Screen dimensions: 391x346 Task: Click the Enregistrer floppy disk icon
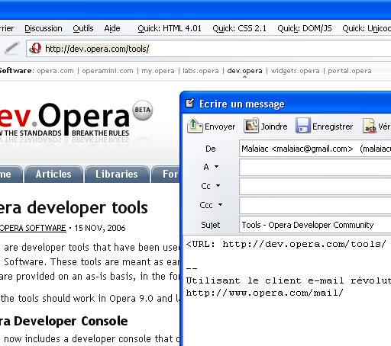tap(303, 126)
